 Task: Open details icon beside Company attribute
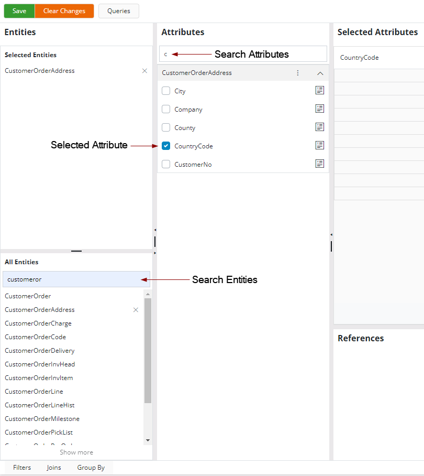tap(319, 109)
